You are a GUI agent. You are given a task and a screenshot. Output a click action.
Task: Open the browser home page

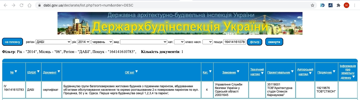(29, 5)
